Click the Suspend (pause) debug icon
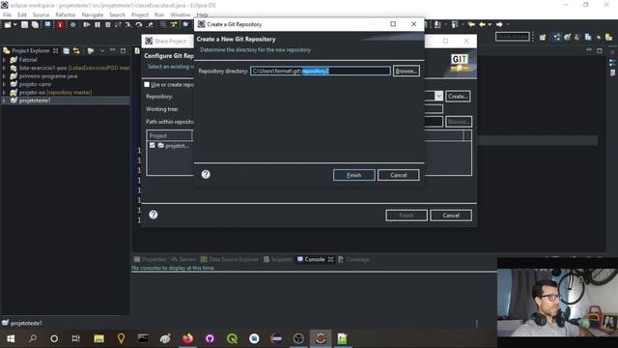 pos(98,25)
